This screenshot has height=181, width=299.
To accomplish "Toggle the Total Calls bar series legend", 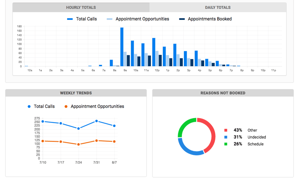I will [x=82, y=19].
